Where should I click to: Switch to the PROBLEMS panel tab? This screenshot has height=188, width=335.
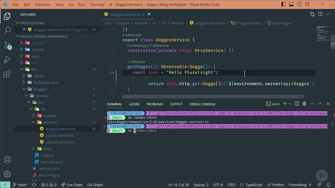pos(155,104)
